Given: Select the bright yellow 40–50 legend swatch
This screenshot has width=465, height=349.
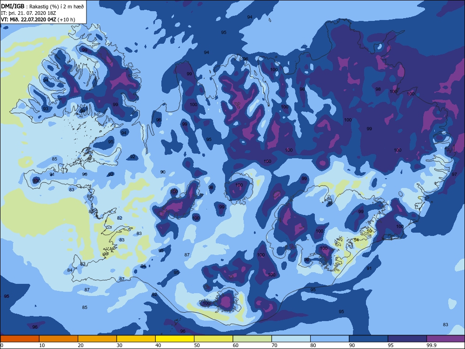Looking at the screenshot, I should pyautogui.click(x=175, y=339).
